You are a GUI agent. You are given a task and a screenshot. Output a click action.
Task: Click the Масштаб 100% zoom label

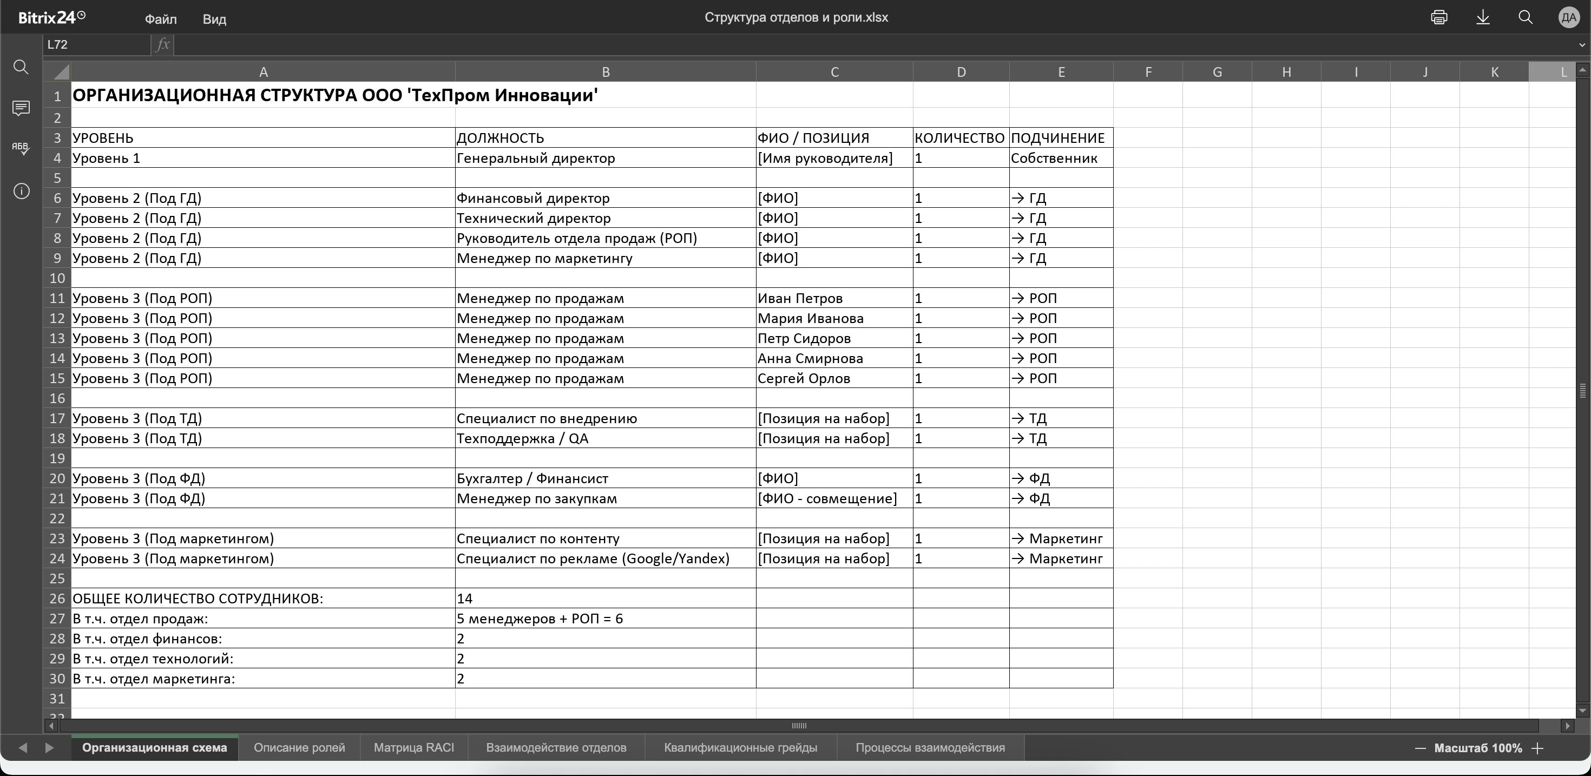[x=1478, y=748]
